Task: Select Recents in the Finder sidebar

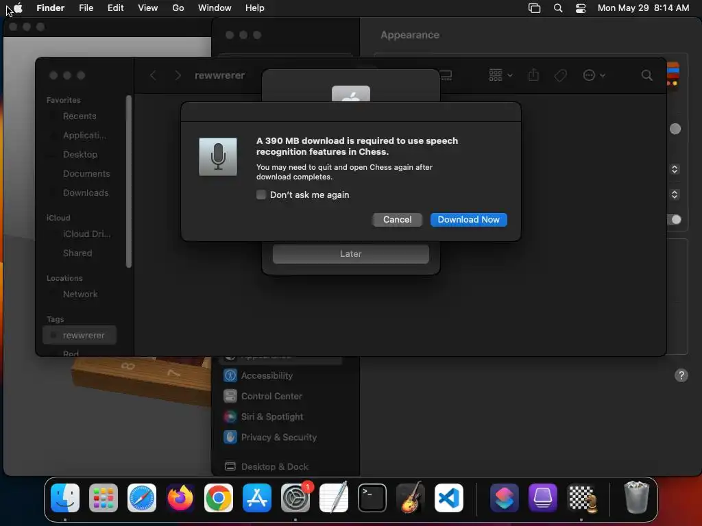Action: 80,116
